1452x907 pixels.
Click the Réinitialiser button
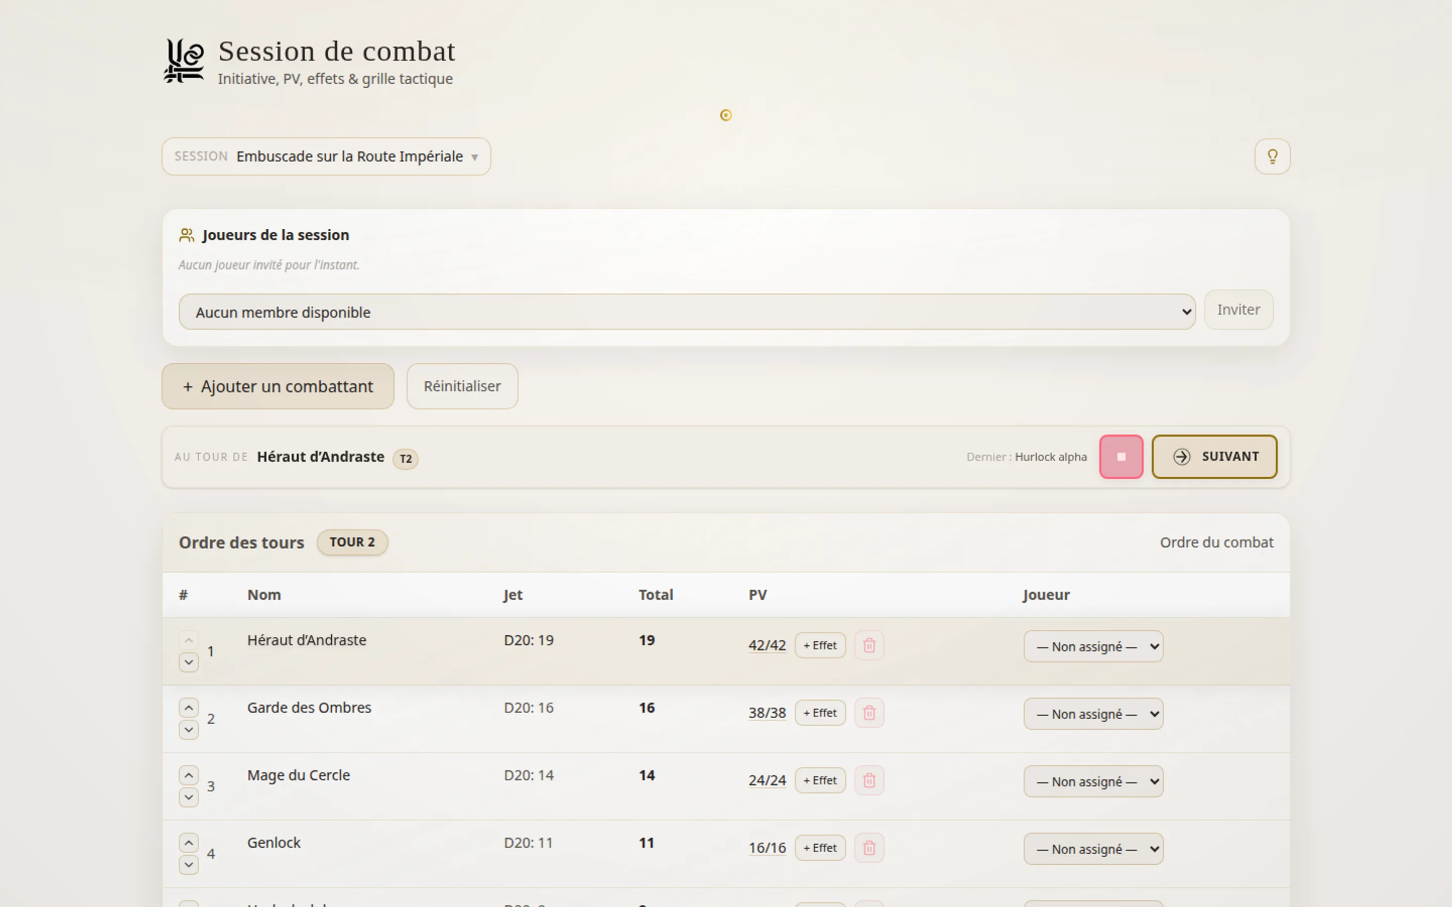click(x=462, y=386)
